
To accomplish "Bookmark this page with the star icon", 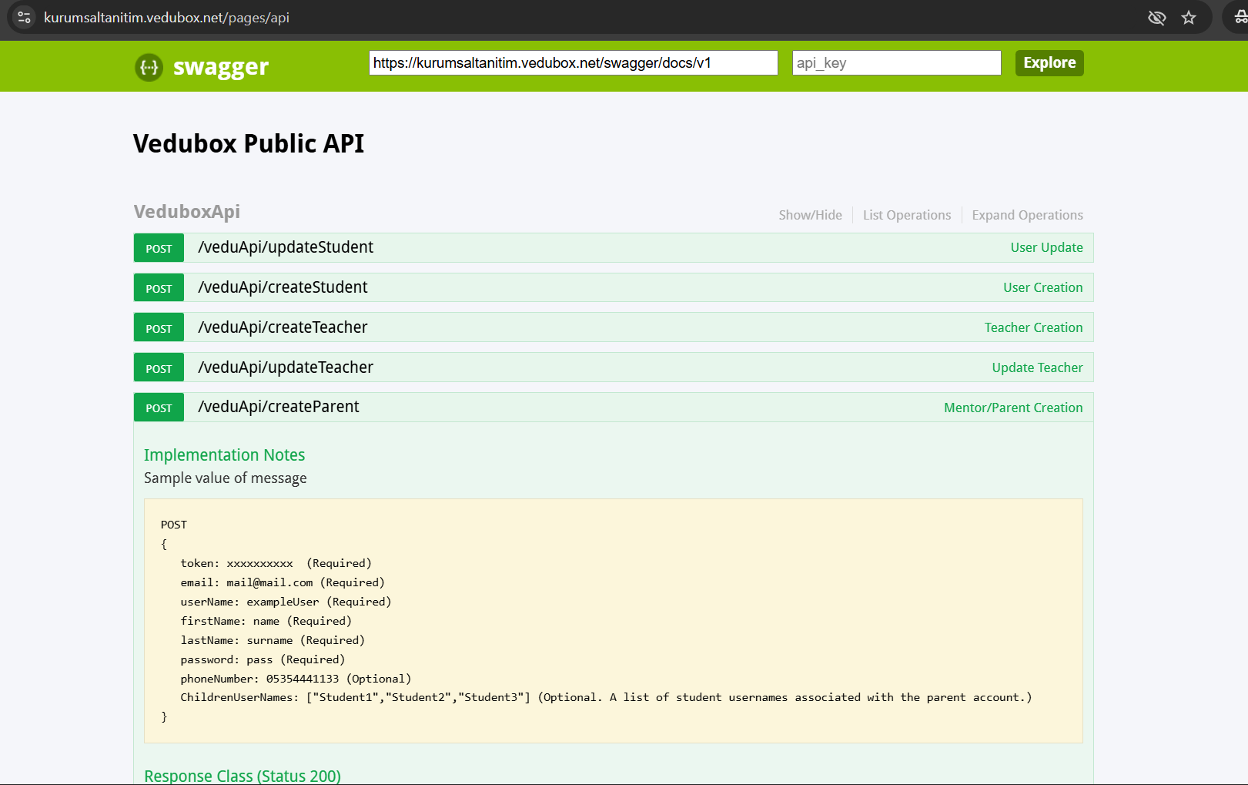I will tap(1189, 18).
